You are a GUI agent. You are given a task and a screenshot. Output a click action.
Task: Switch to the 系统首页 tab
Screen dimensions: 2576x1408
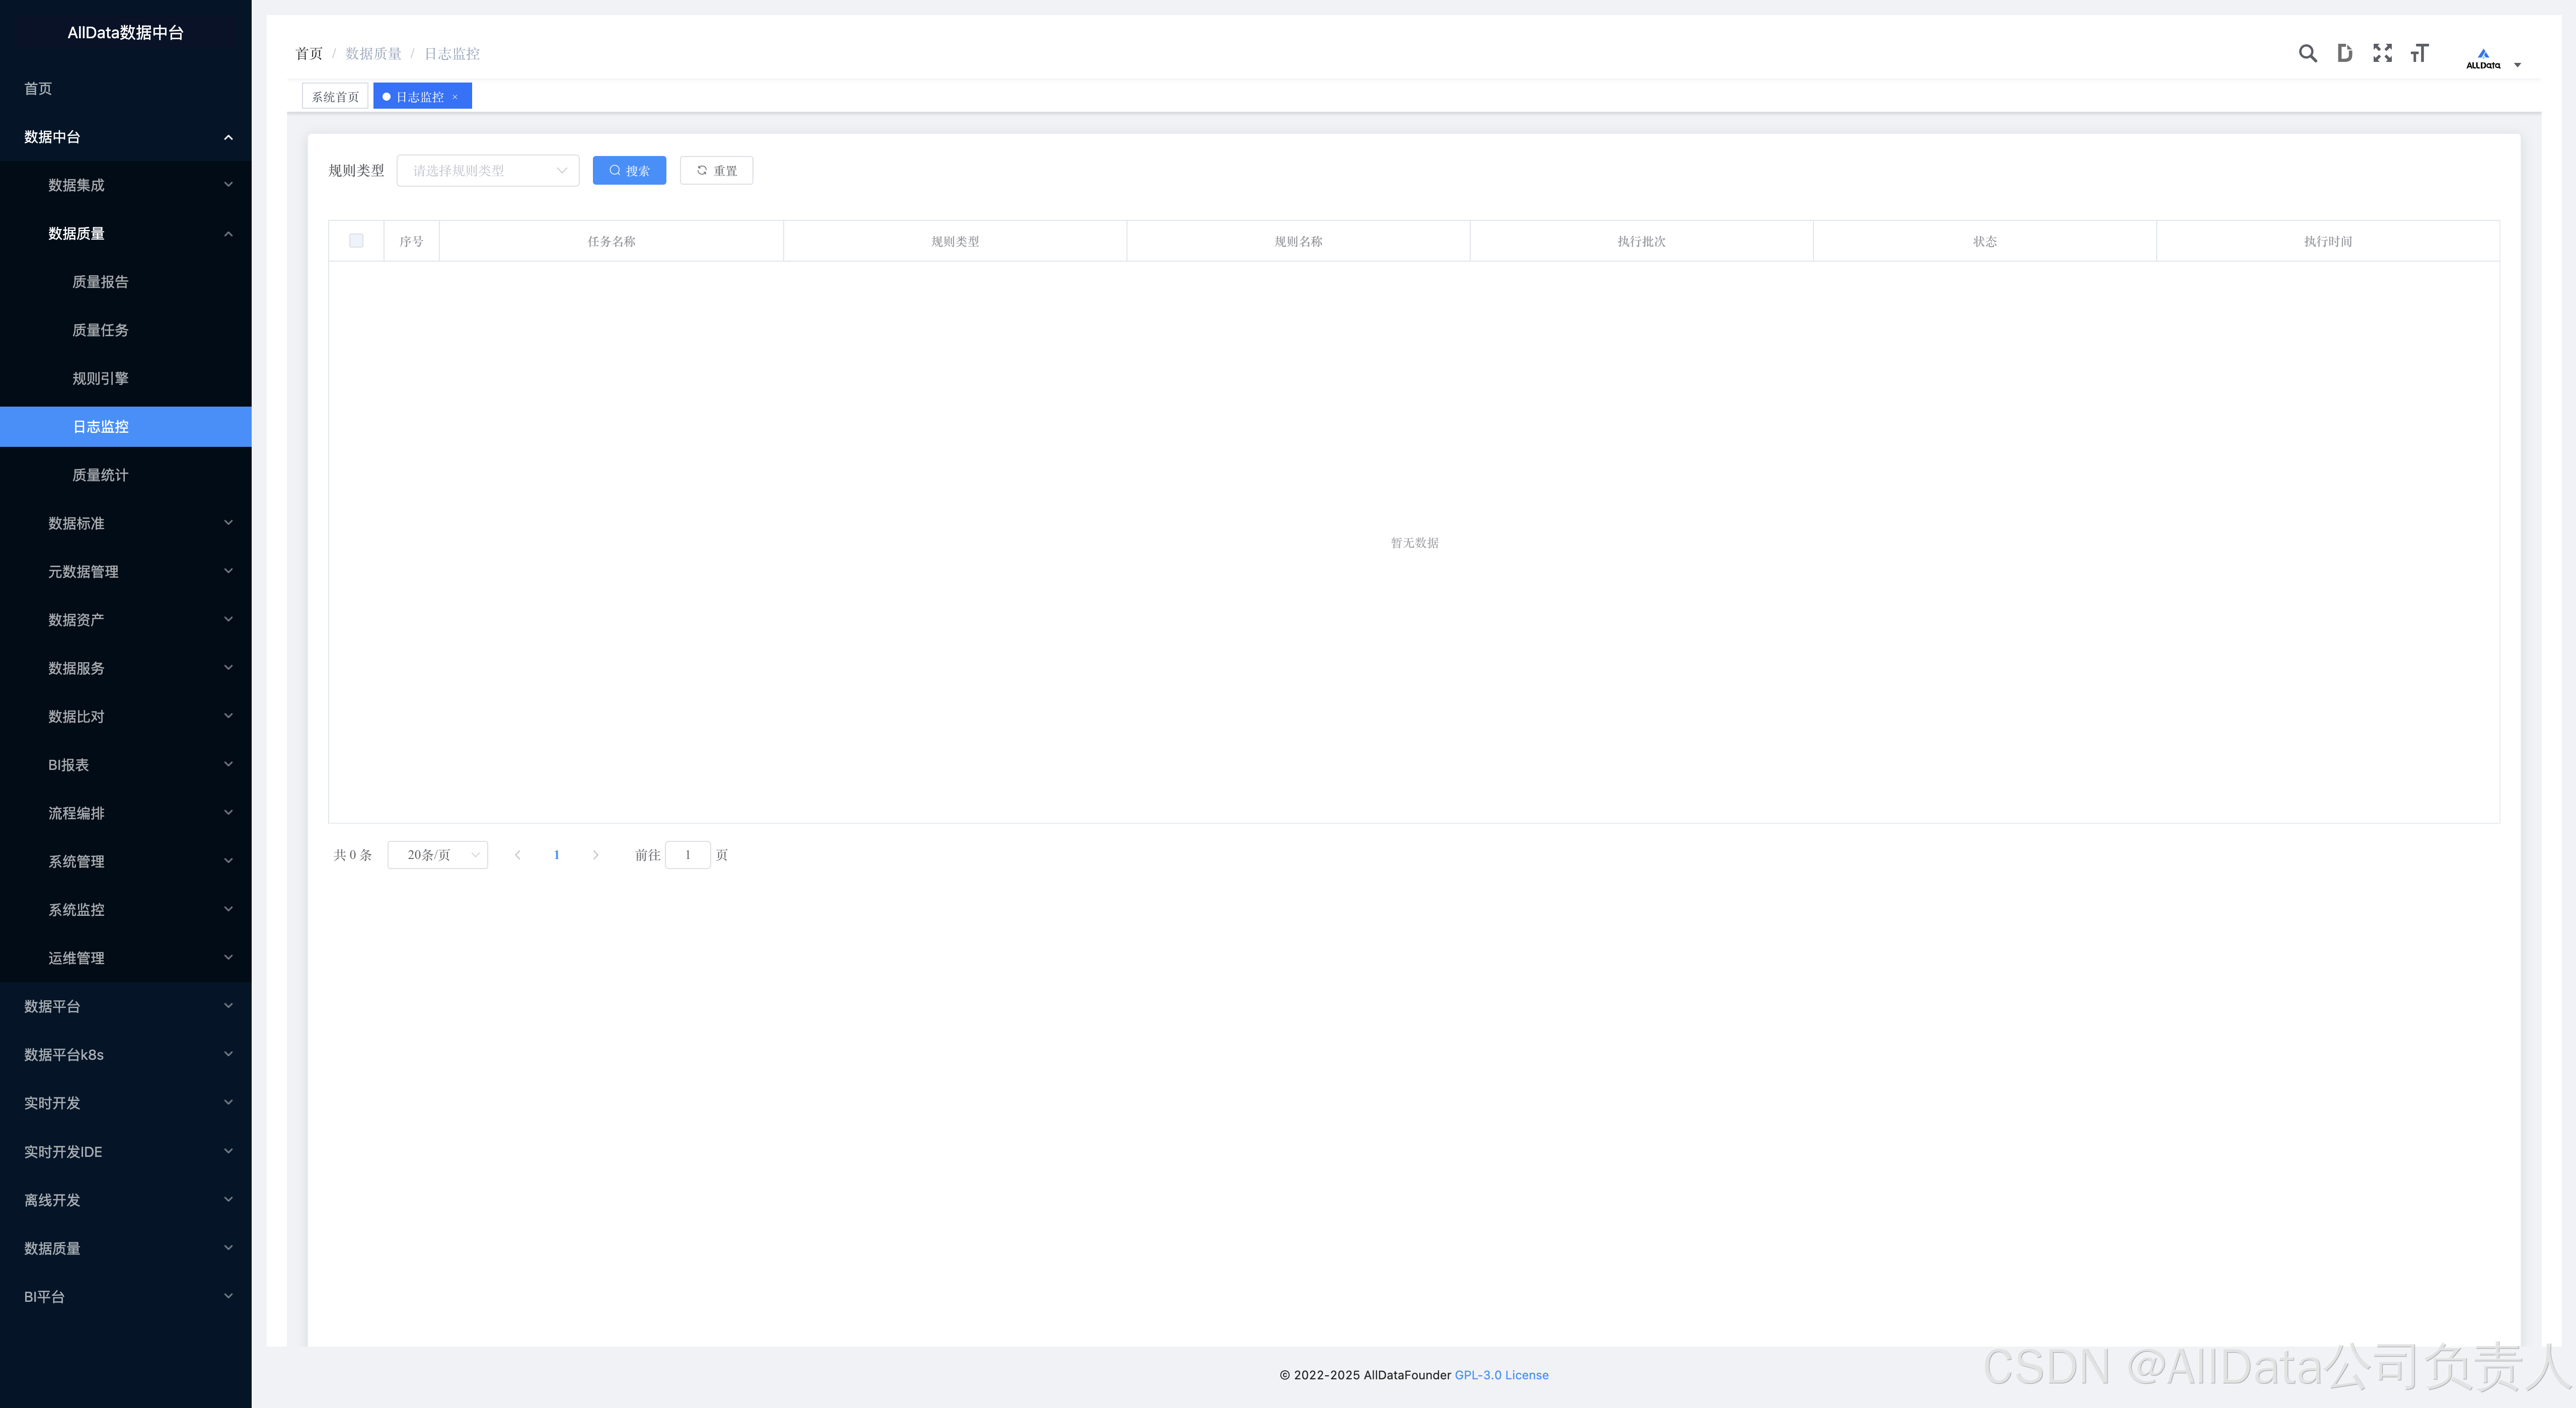[335, 97]
